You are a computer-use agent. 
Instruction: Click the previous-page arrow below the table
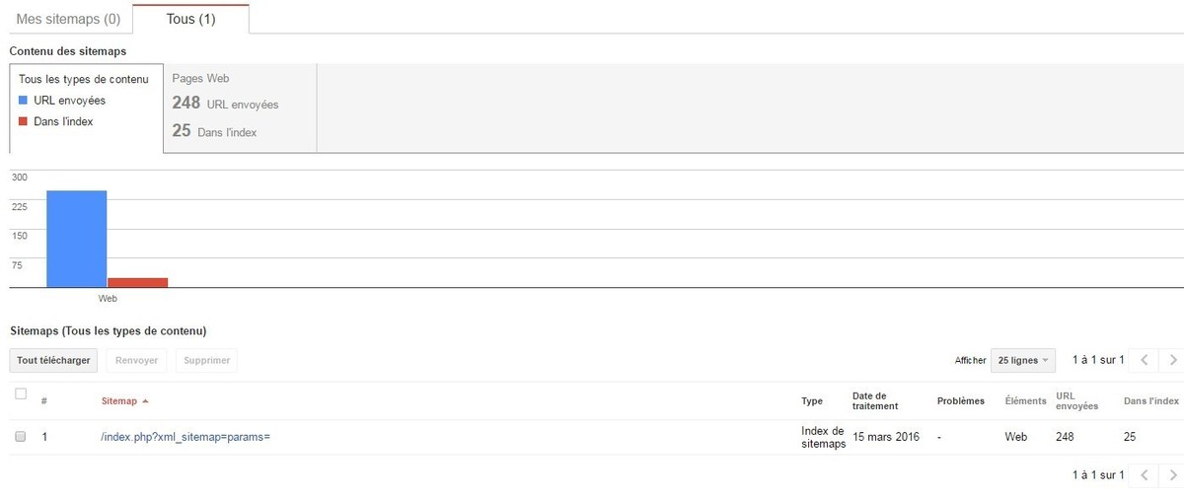[x=1144, y=474]
